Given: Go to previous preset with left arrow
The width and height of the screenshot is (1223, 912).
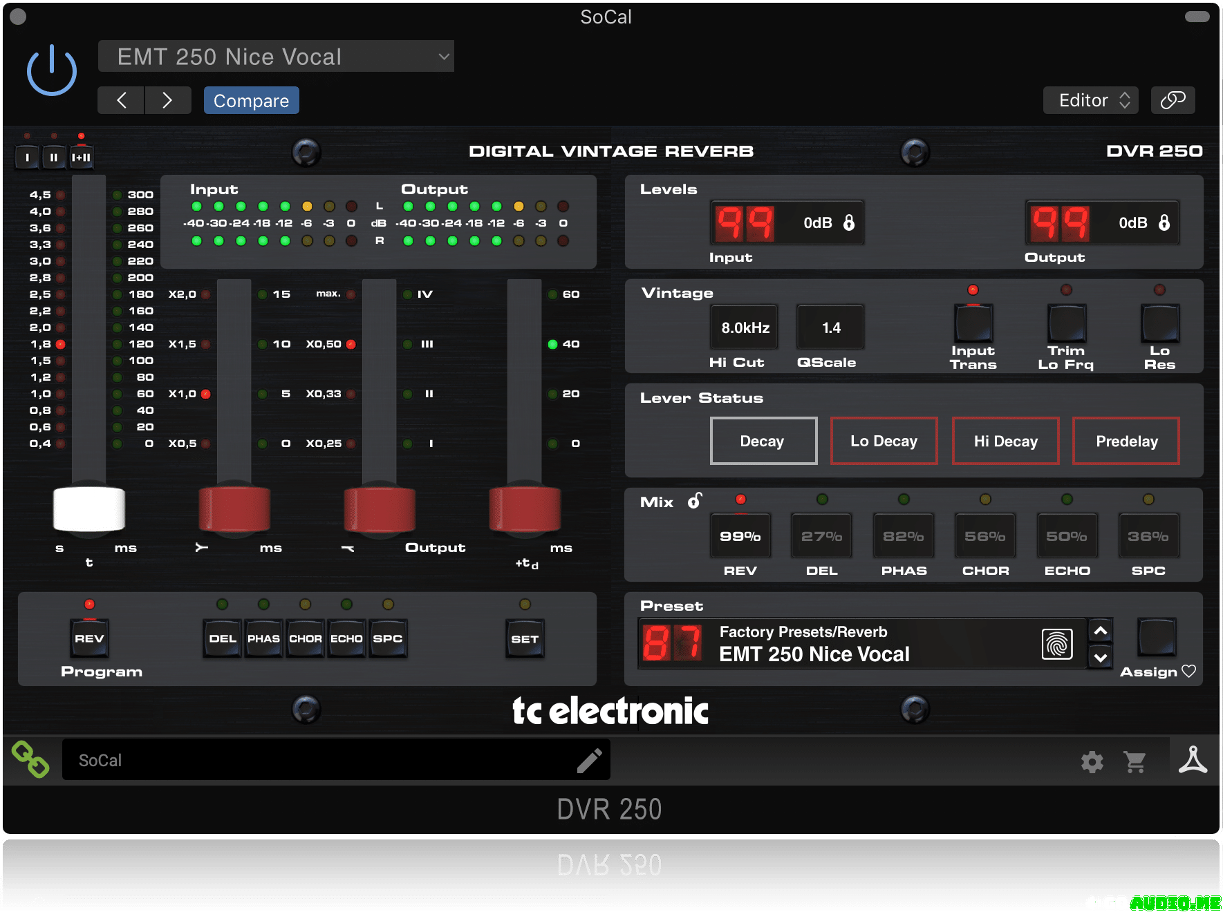Looking at the screenshot, I should [121, 100].
